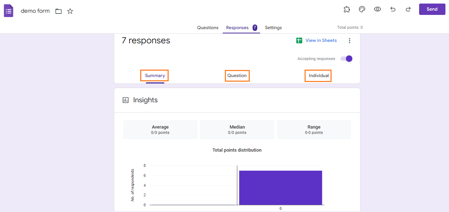Click the undo arrow icon
The height and width of the screenshot is (212, 449).
tap(393, 10)
